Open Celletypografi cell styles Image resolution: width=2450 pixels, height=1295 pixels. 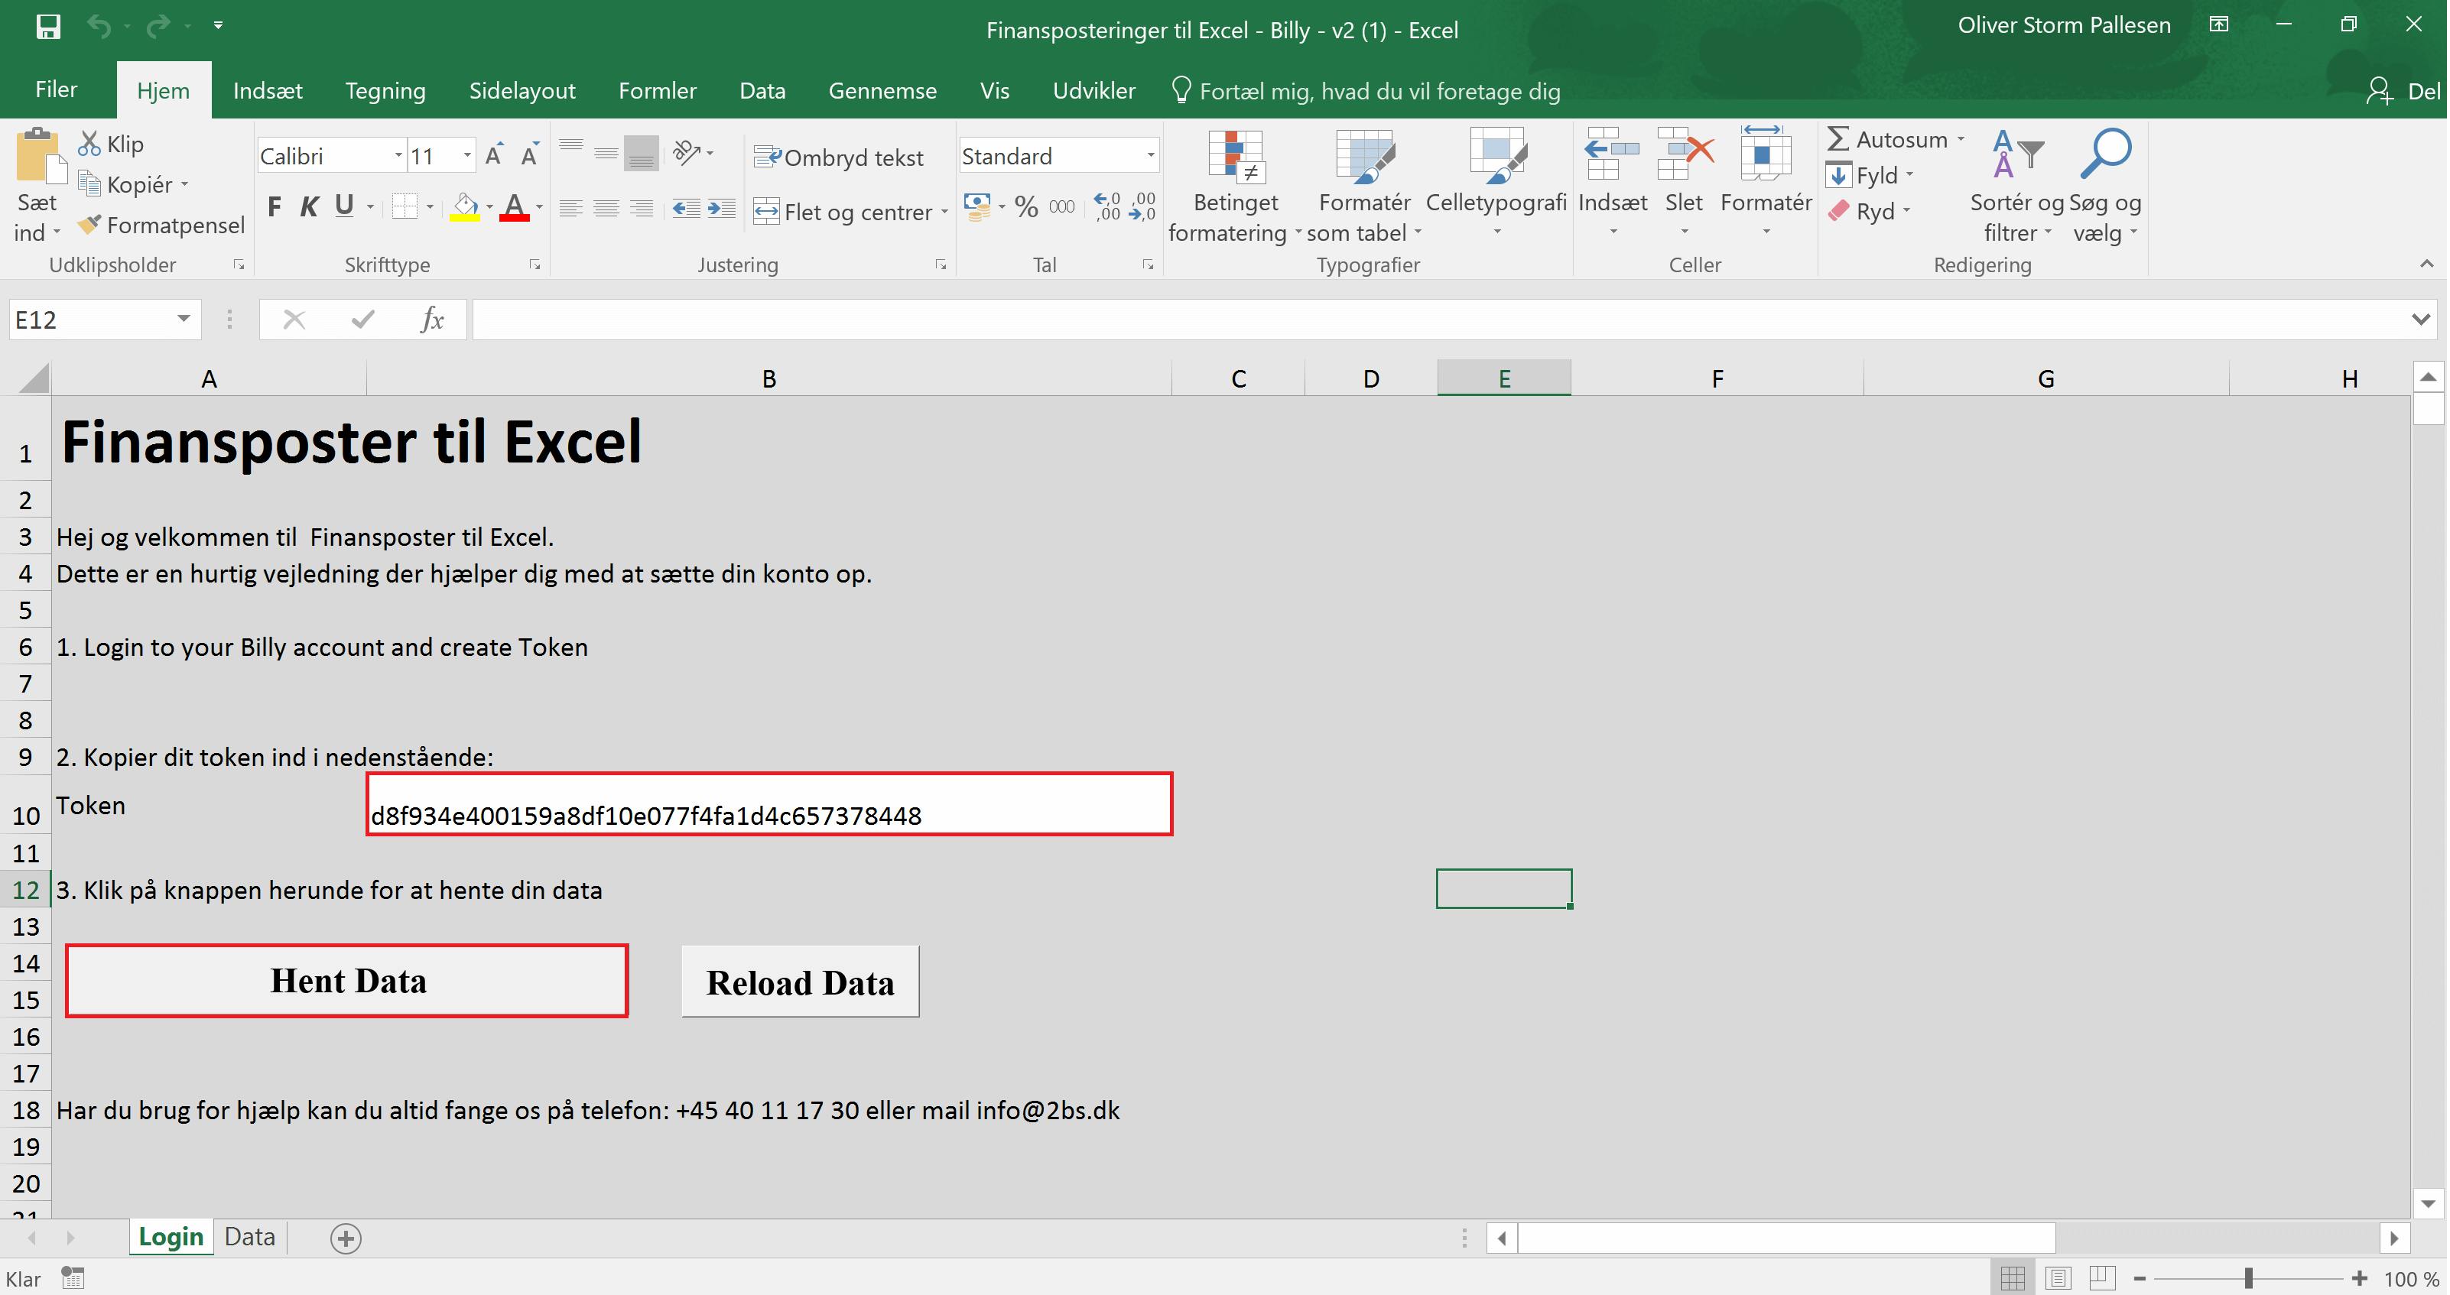1496,183
